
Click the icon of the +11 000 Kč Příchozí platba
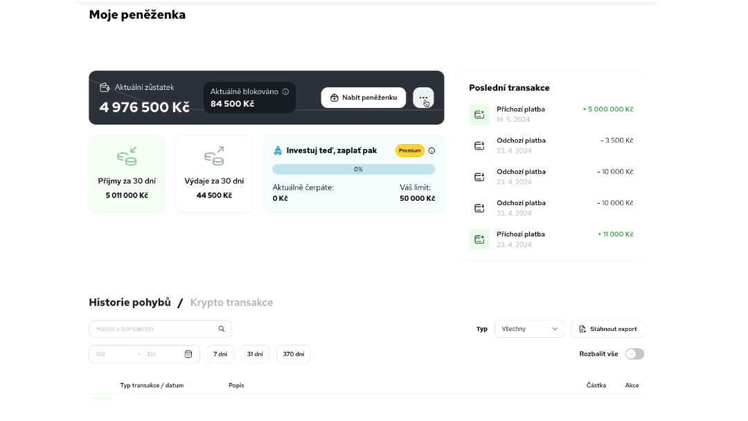click(x=479, y=240)
